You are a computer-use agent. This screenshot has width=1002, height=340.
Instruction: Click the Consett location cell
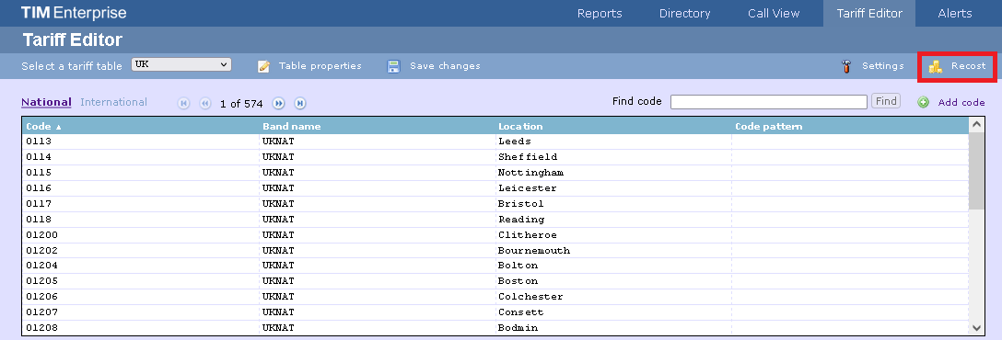tap(613, 312)
